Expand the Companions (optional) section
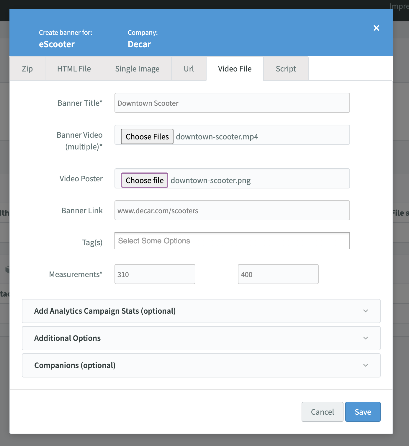The image size is (409, 446). [201, 365]
